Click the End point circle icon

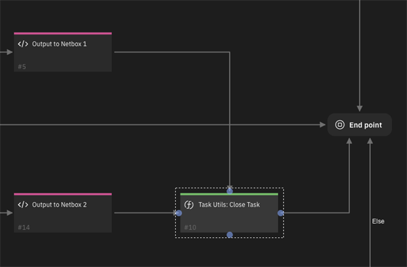coord(340,125)
